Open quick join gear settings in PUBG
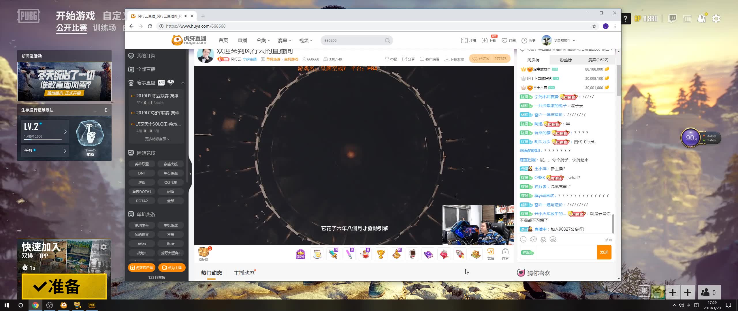Screen dimensions: 738x311 click(x=103, y=247)
